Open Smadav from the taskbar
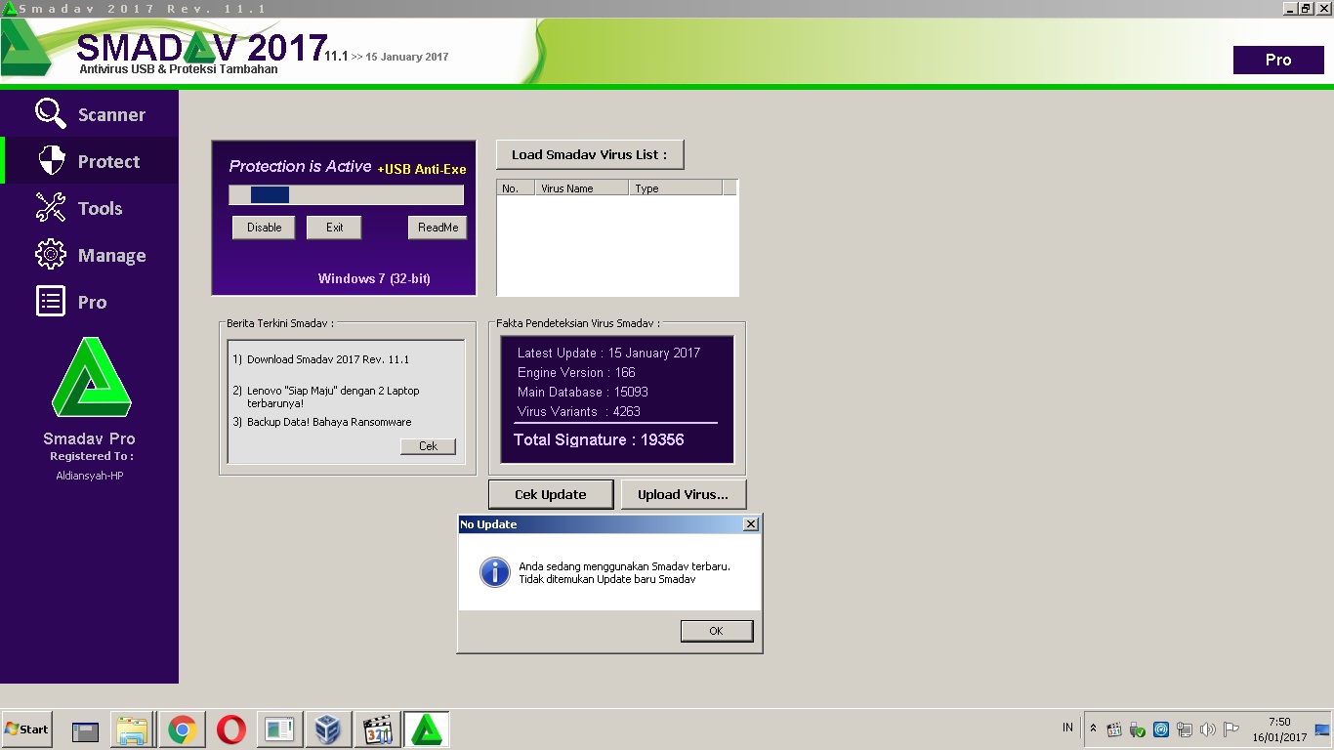Screen dimensions: 1334x750 pos(426,729)
